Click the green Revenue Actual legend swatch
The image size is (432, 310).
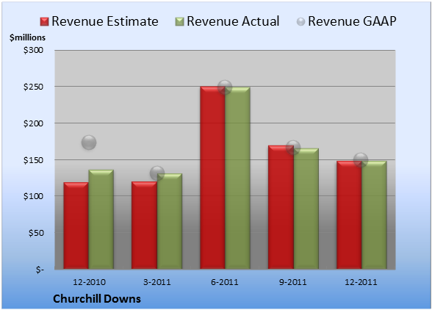[179, 22]
